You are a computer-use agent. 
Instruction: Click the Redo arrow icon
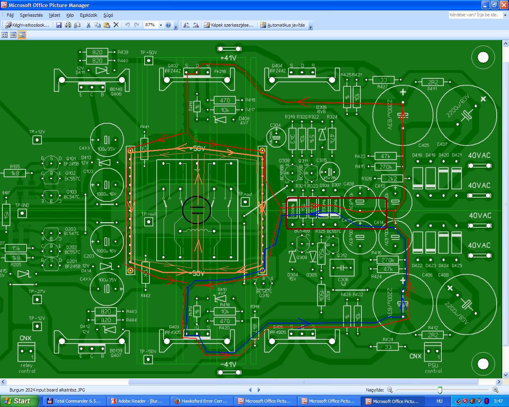click(x=136, y=25)
